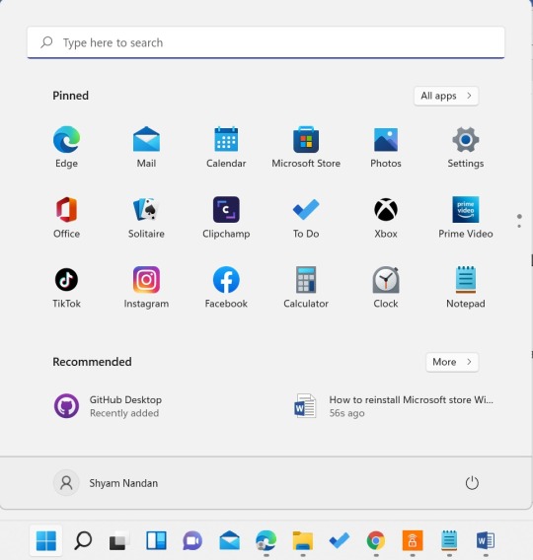Launch the Photos app

(386, 147)
